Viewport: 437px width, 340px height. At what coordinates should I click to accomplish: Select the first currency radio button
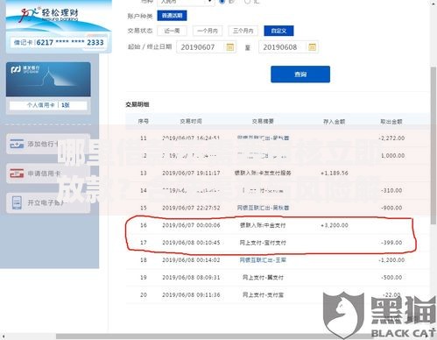(x=222, y=2)
